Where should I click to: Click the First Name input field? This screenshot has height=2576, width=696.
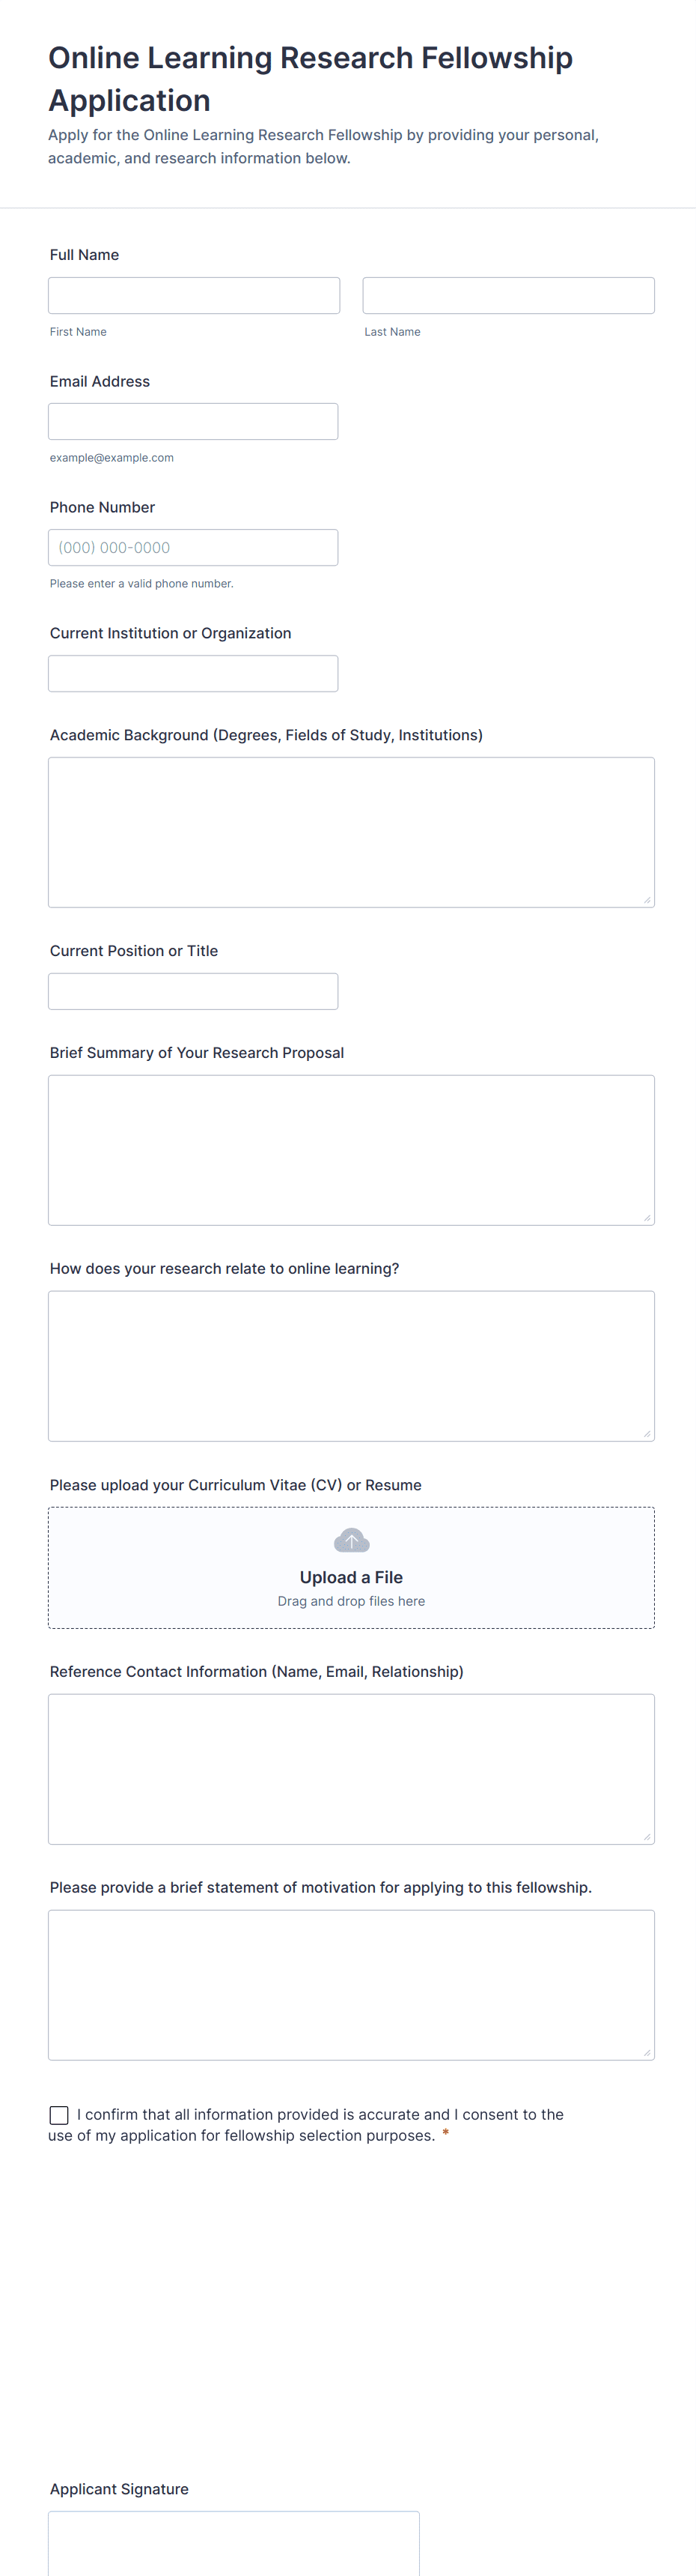pyautogui.click(x=194, y=296)
